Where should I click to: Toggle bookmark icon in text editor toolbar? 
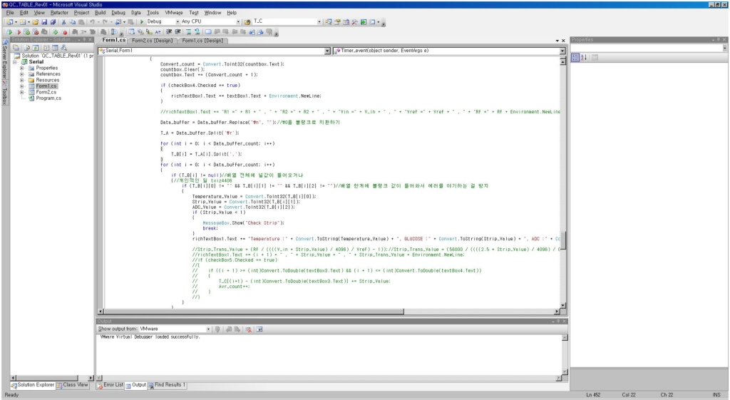[x=208, y=32]
